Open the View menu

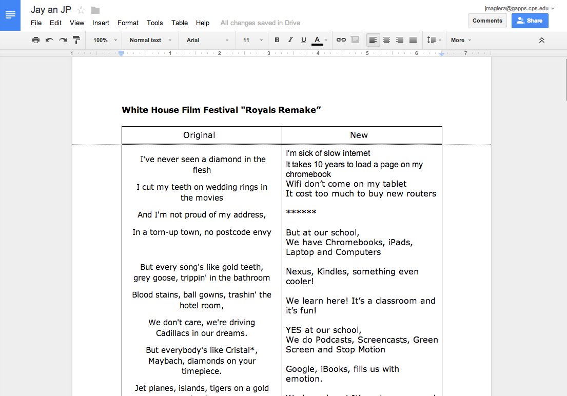coord(77,23)
